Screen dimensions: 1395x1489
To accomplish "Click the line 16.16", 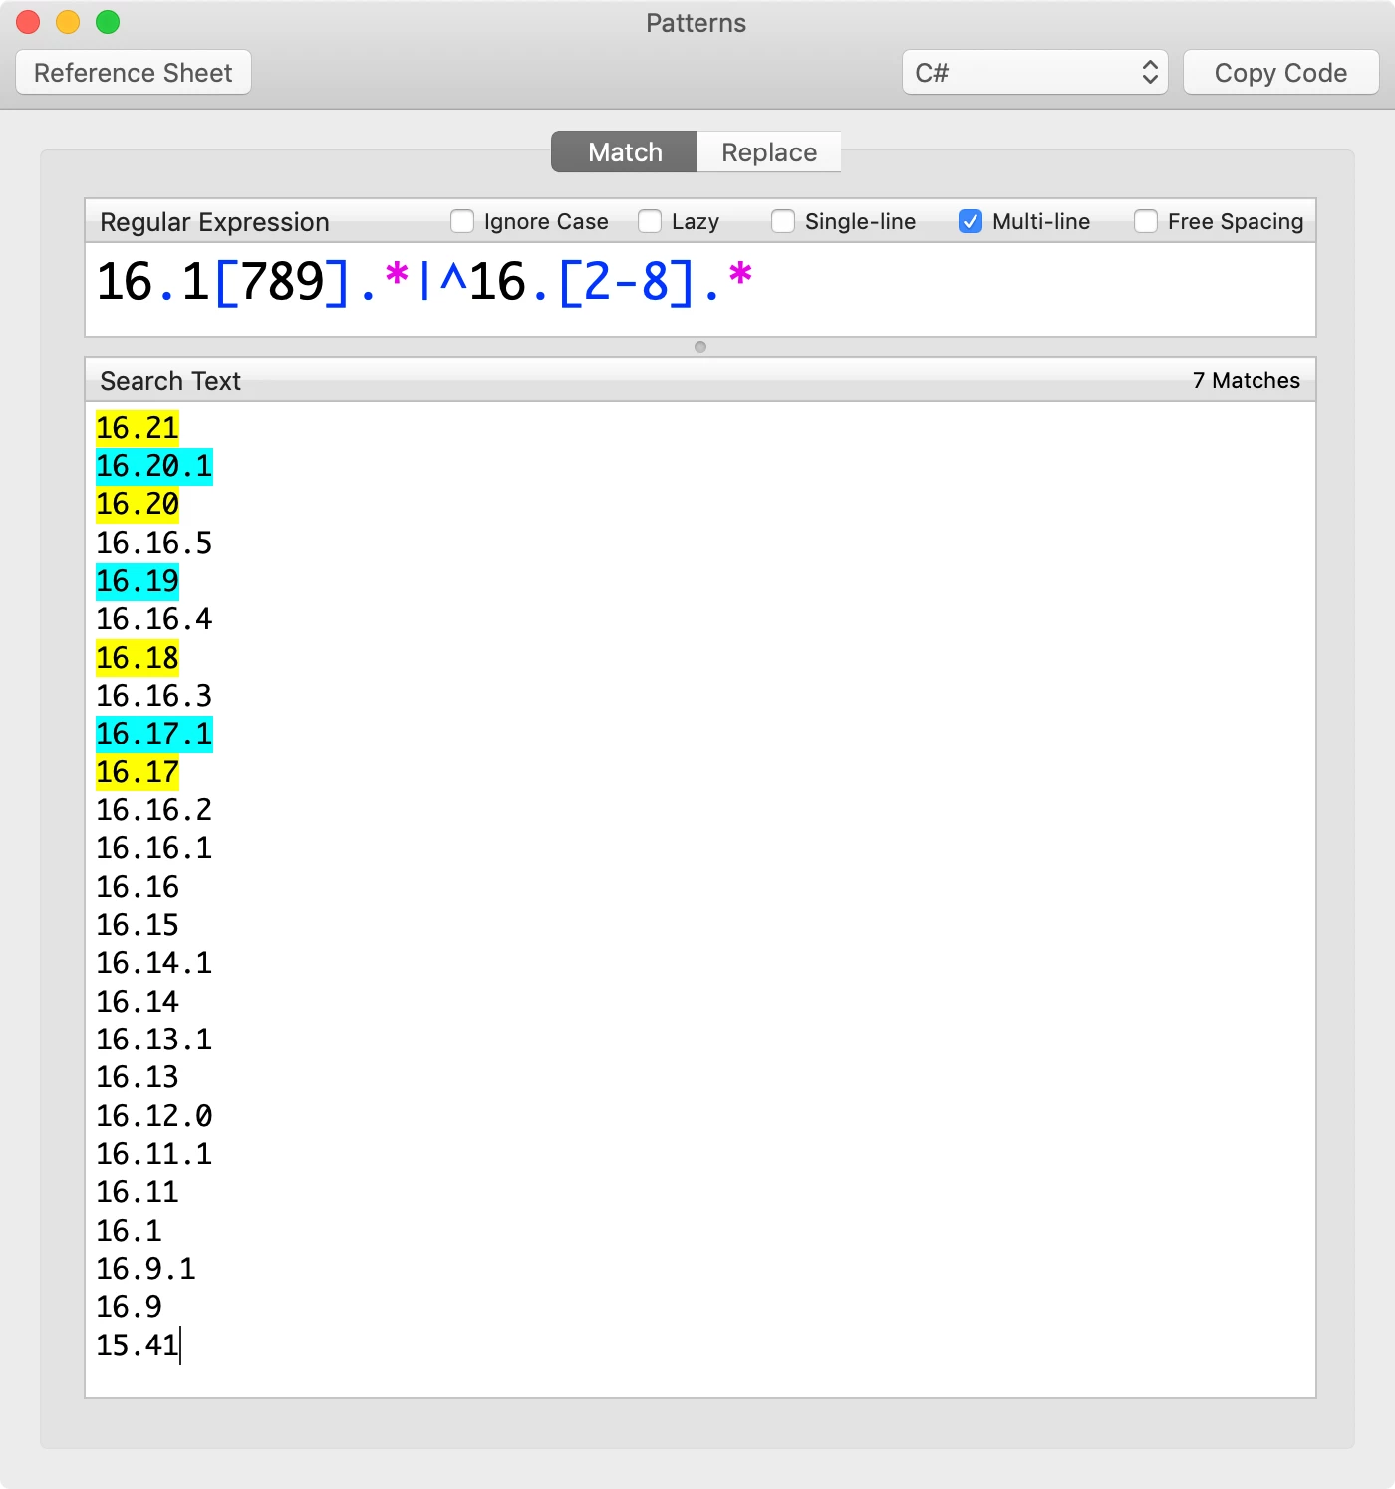I will [x=138, y=887].
